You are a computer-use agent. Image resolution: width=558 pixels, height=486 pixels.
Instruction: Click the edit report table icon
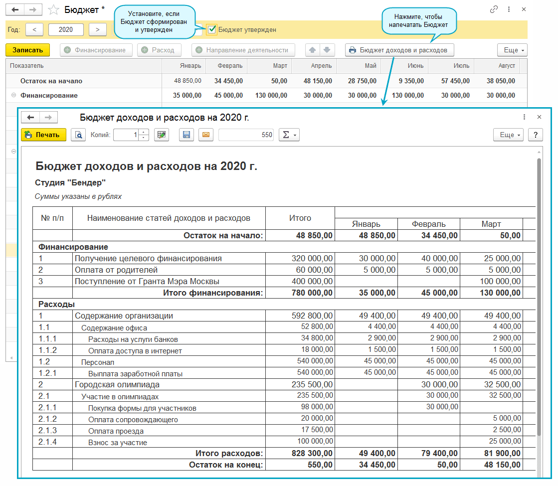(x=161, y=135)
